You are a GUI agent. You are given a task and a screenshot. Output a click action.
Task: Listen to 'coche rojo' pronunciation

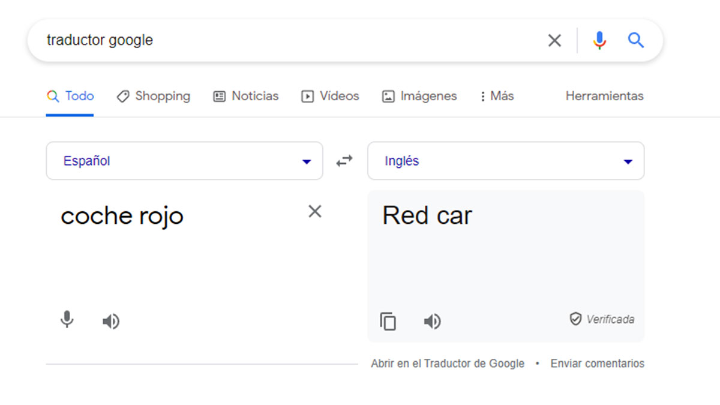point(110,322)
